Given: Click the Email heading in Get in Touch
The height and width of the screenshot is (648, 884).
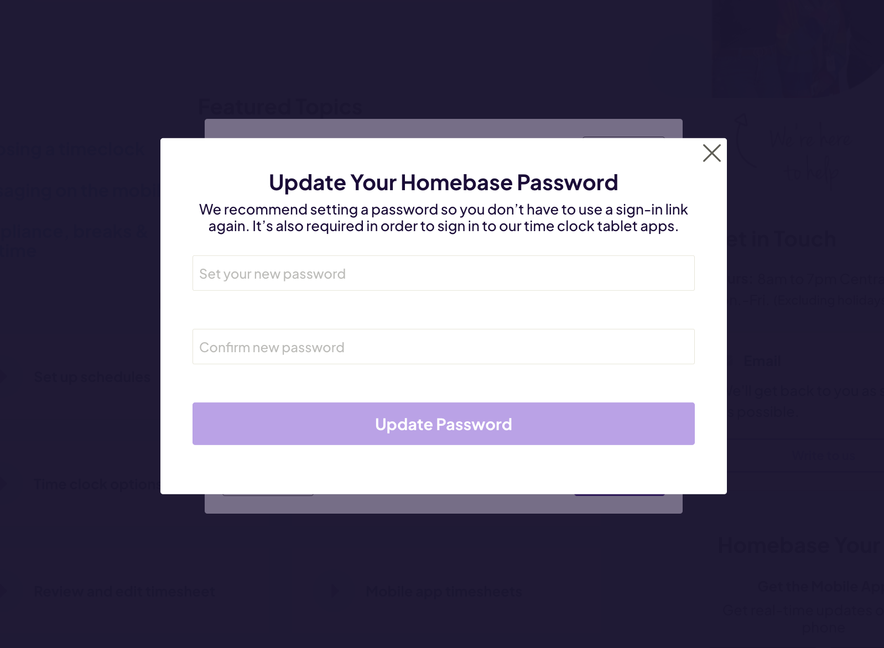Looking at the screenshot, I should 762,361.
